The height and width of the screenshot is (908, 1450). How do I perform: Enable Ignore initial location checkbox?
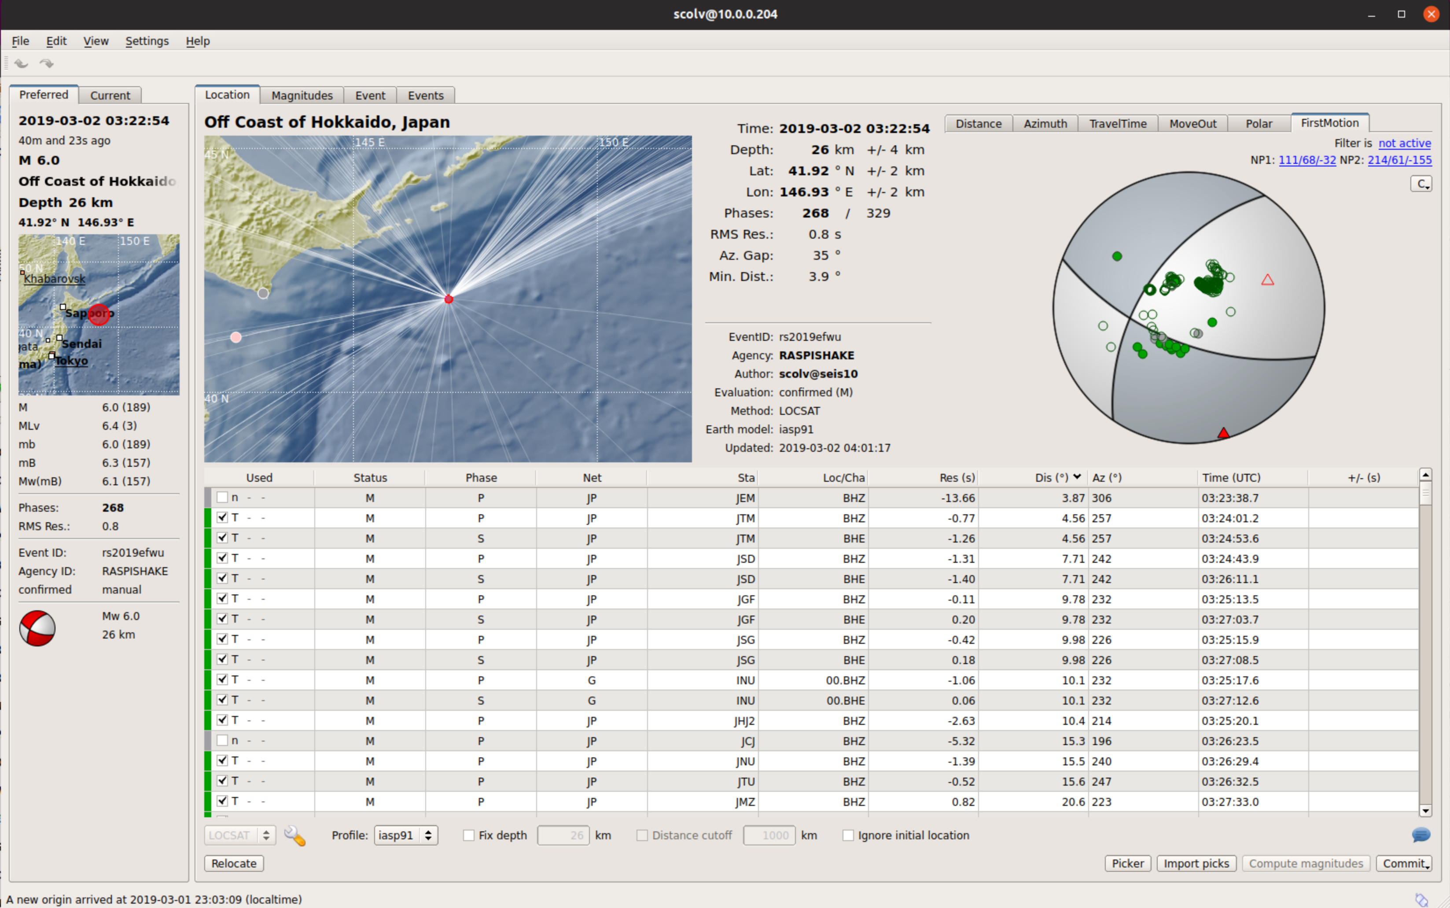click(847, 835)
